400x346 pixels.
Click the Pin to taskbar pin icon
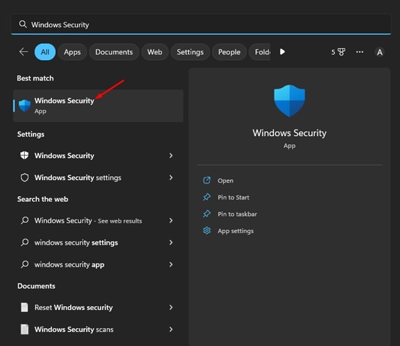point(207,214)
